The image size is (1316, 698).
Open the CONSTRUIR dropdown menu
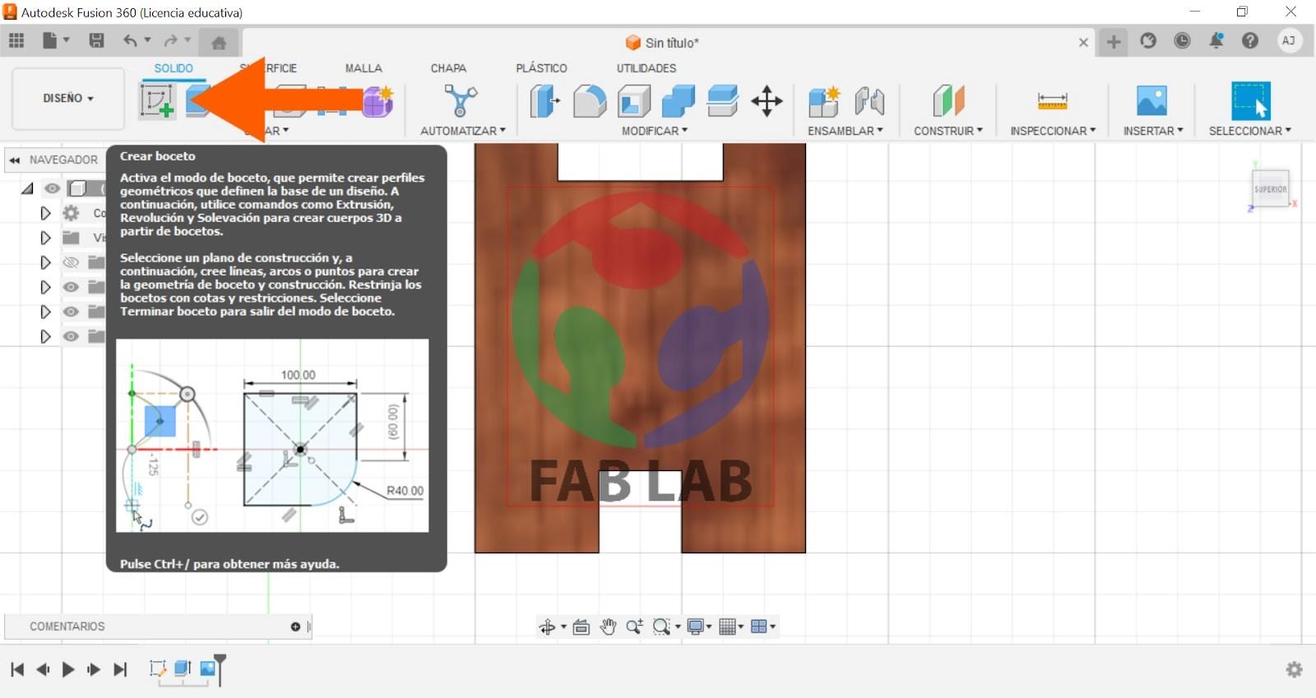pos(948,131)
